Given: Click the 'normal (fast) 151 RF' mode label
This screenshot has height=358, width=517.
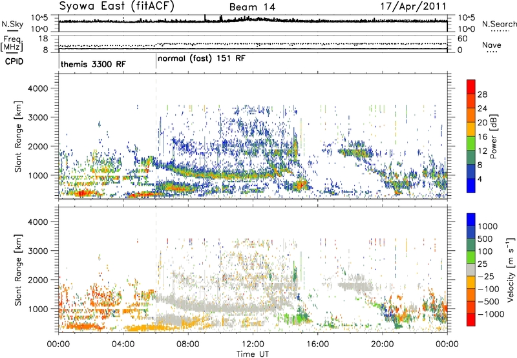Looking at the screenshot, I should tap(202, 59).
